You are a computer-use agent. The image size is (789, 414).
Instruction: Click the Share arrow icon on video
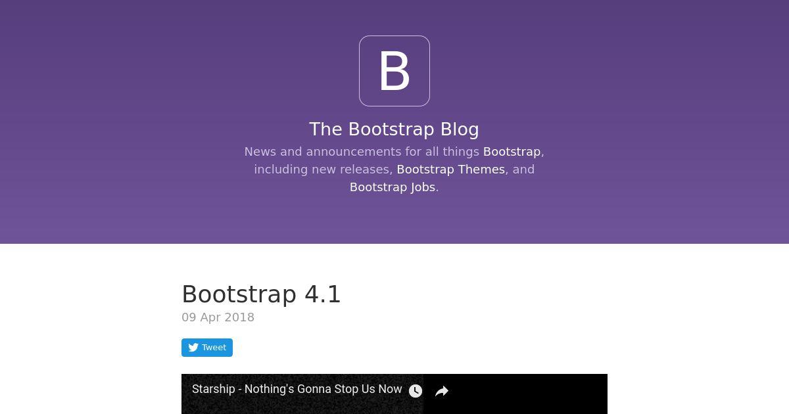442,391
